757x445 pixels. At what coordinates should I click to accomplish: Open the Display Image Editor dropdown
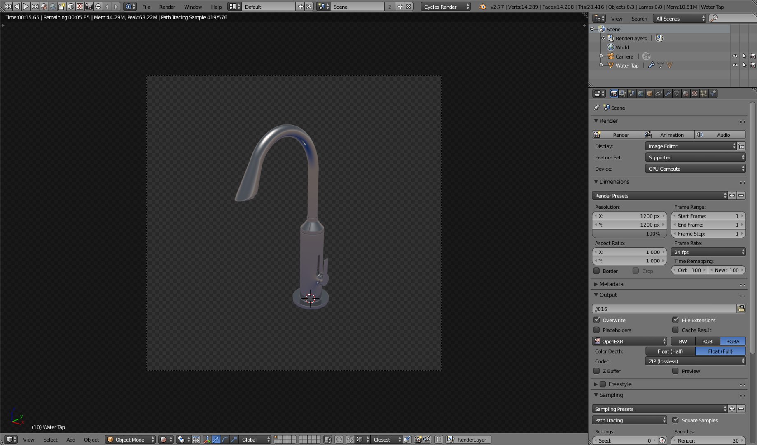(691, 146)
